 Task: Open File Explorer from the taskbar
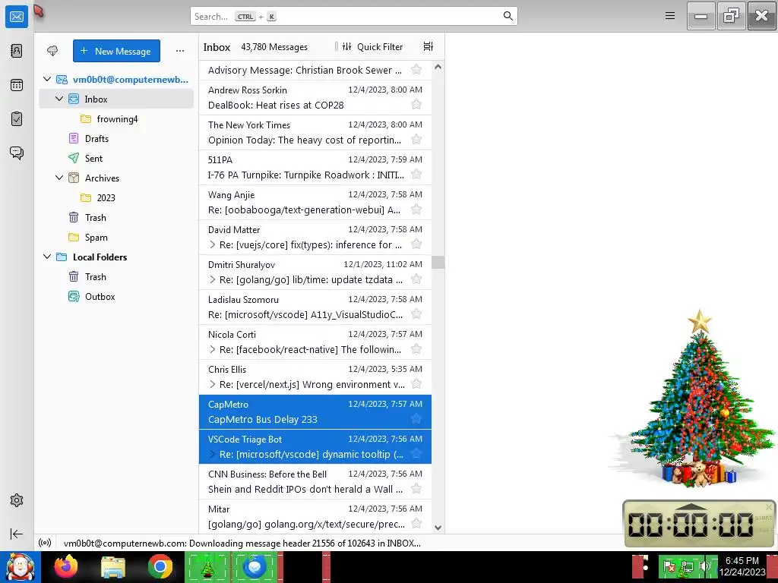coord(113,566)
